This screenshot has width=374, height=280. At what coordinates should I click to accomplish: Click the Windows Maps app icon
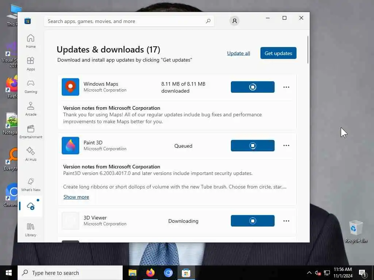70,87
